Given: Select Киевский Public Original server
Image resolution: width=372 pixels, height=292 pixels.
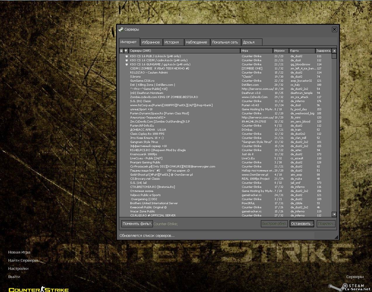Looking at the screenshot, I should [x=225, y=207].
